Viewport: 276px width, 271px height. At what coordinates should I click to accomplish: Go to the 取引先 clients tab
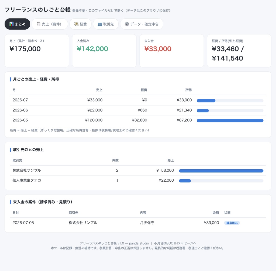(x=106, y=24)
